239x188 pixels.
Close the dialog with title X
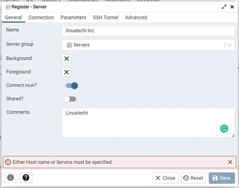coord(232,7)
